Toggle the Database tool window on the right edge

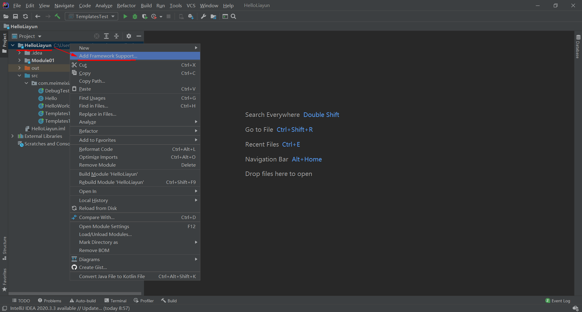pos(578,46)
